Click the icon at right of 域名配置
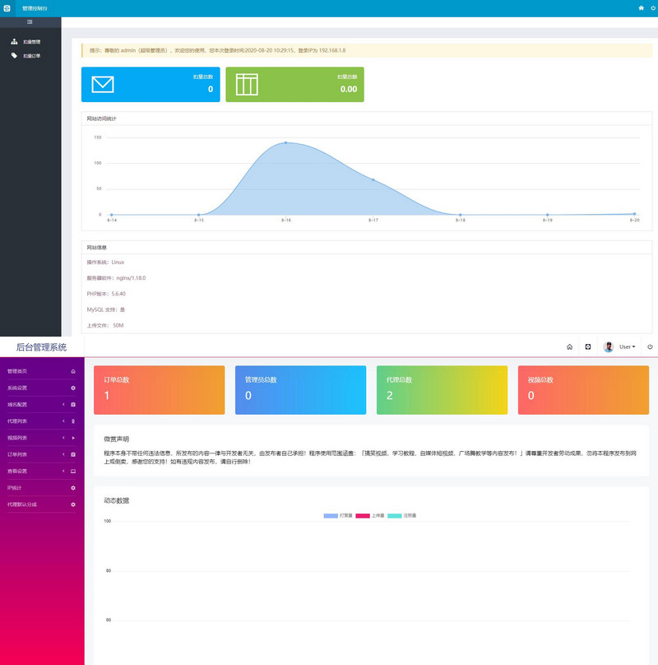Image resolution: width=658 pixels, height=665 pixels. pos(73,405)
